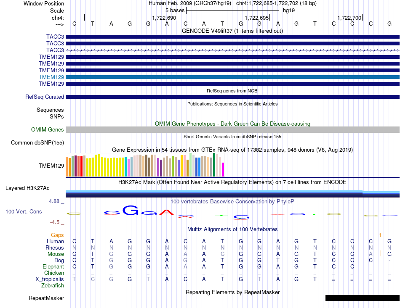Click the light blue TMEM129 transcript bar
Viewport: 400px width, 308px height.
coord(232,77)
